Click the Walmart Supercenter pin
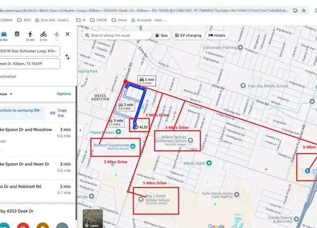317x228 pixels. pyautogui.click(x=133, y=146)
